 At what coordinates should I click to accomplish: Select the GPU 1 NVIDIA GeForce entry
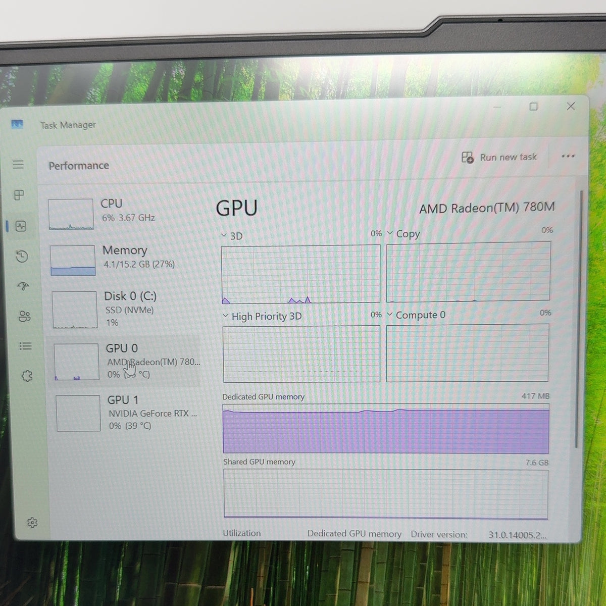(127, 413)
